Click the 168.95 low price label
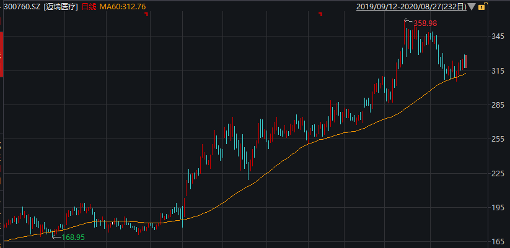The image size is (510, 248). click(x=73, y=237)
